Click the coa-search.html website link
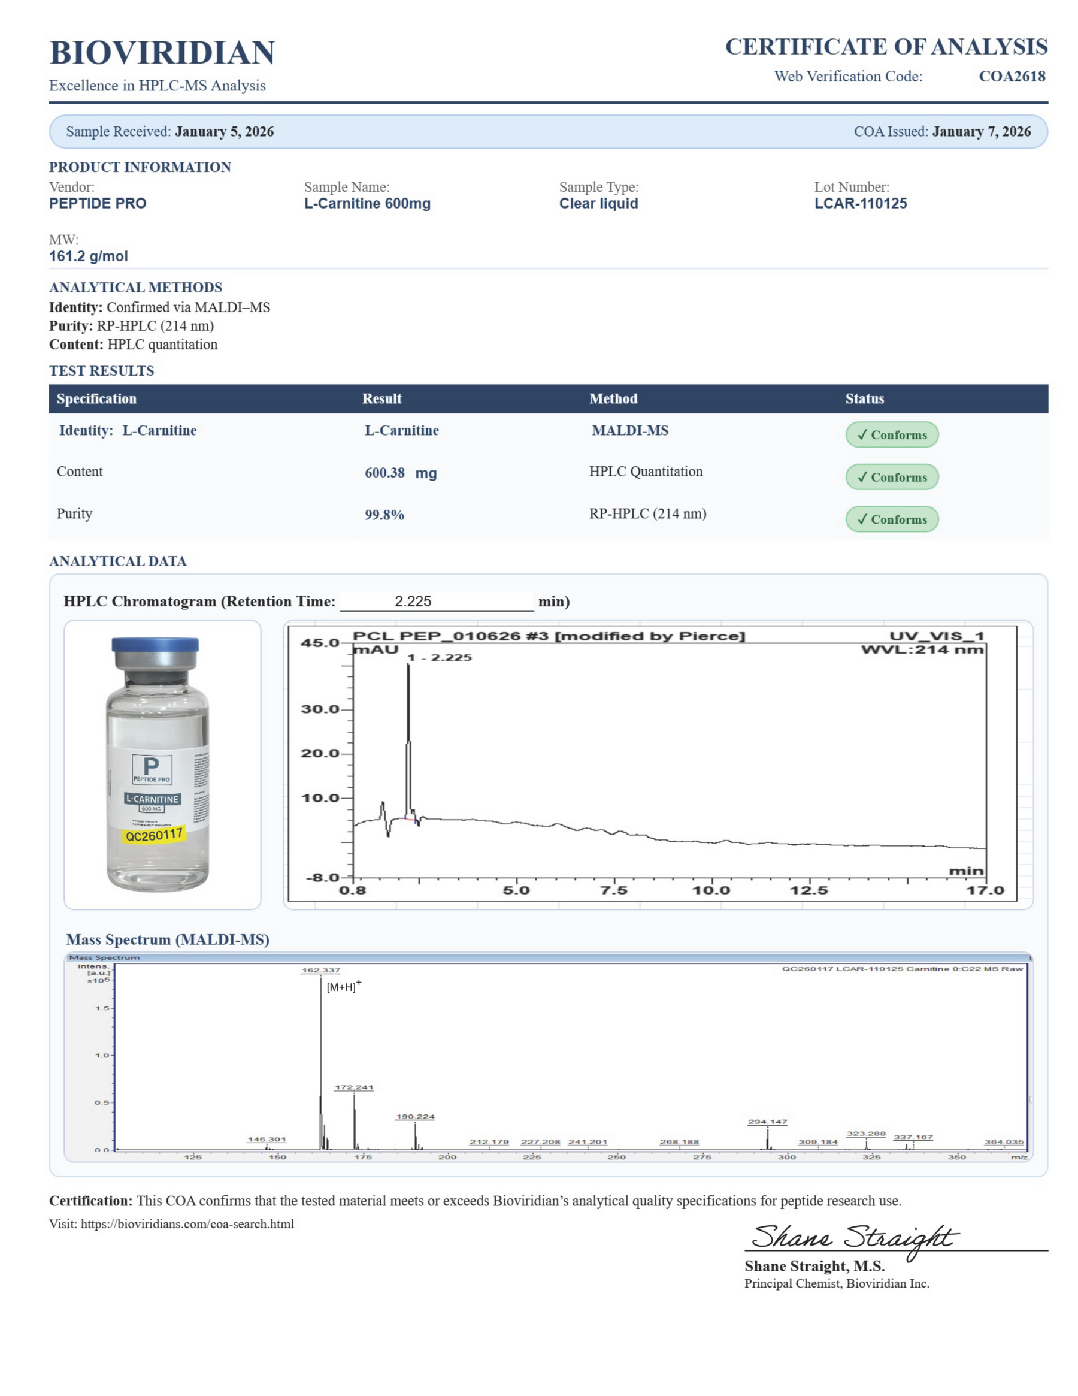The height and width of the screenshot is (1396, 1078). [187, 1223]
